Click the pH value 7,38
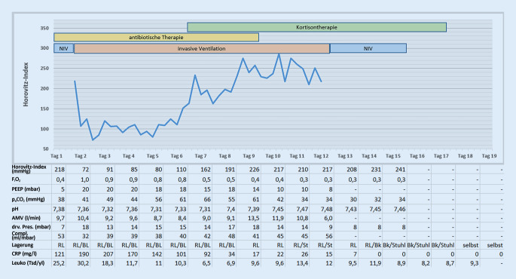 [59, 209]
